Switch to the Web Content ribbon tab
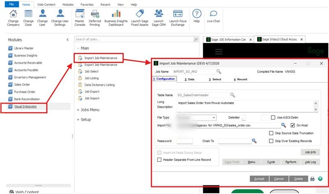 point(46,5)
